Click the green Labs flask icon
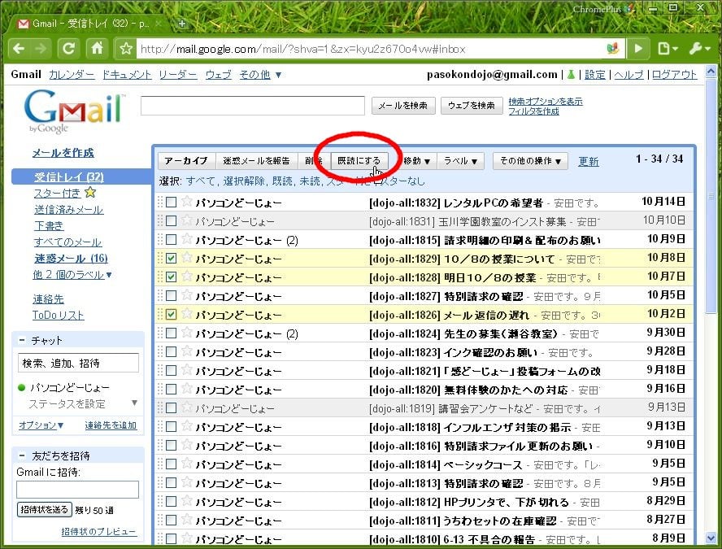Image resolution: width=722 pixels, height=549 pixels. click(x=571, y=75)
